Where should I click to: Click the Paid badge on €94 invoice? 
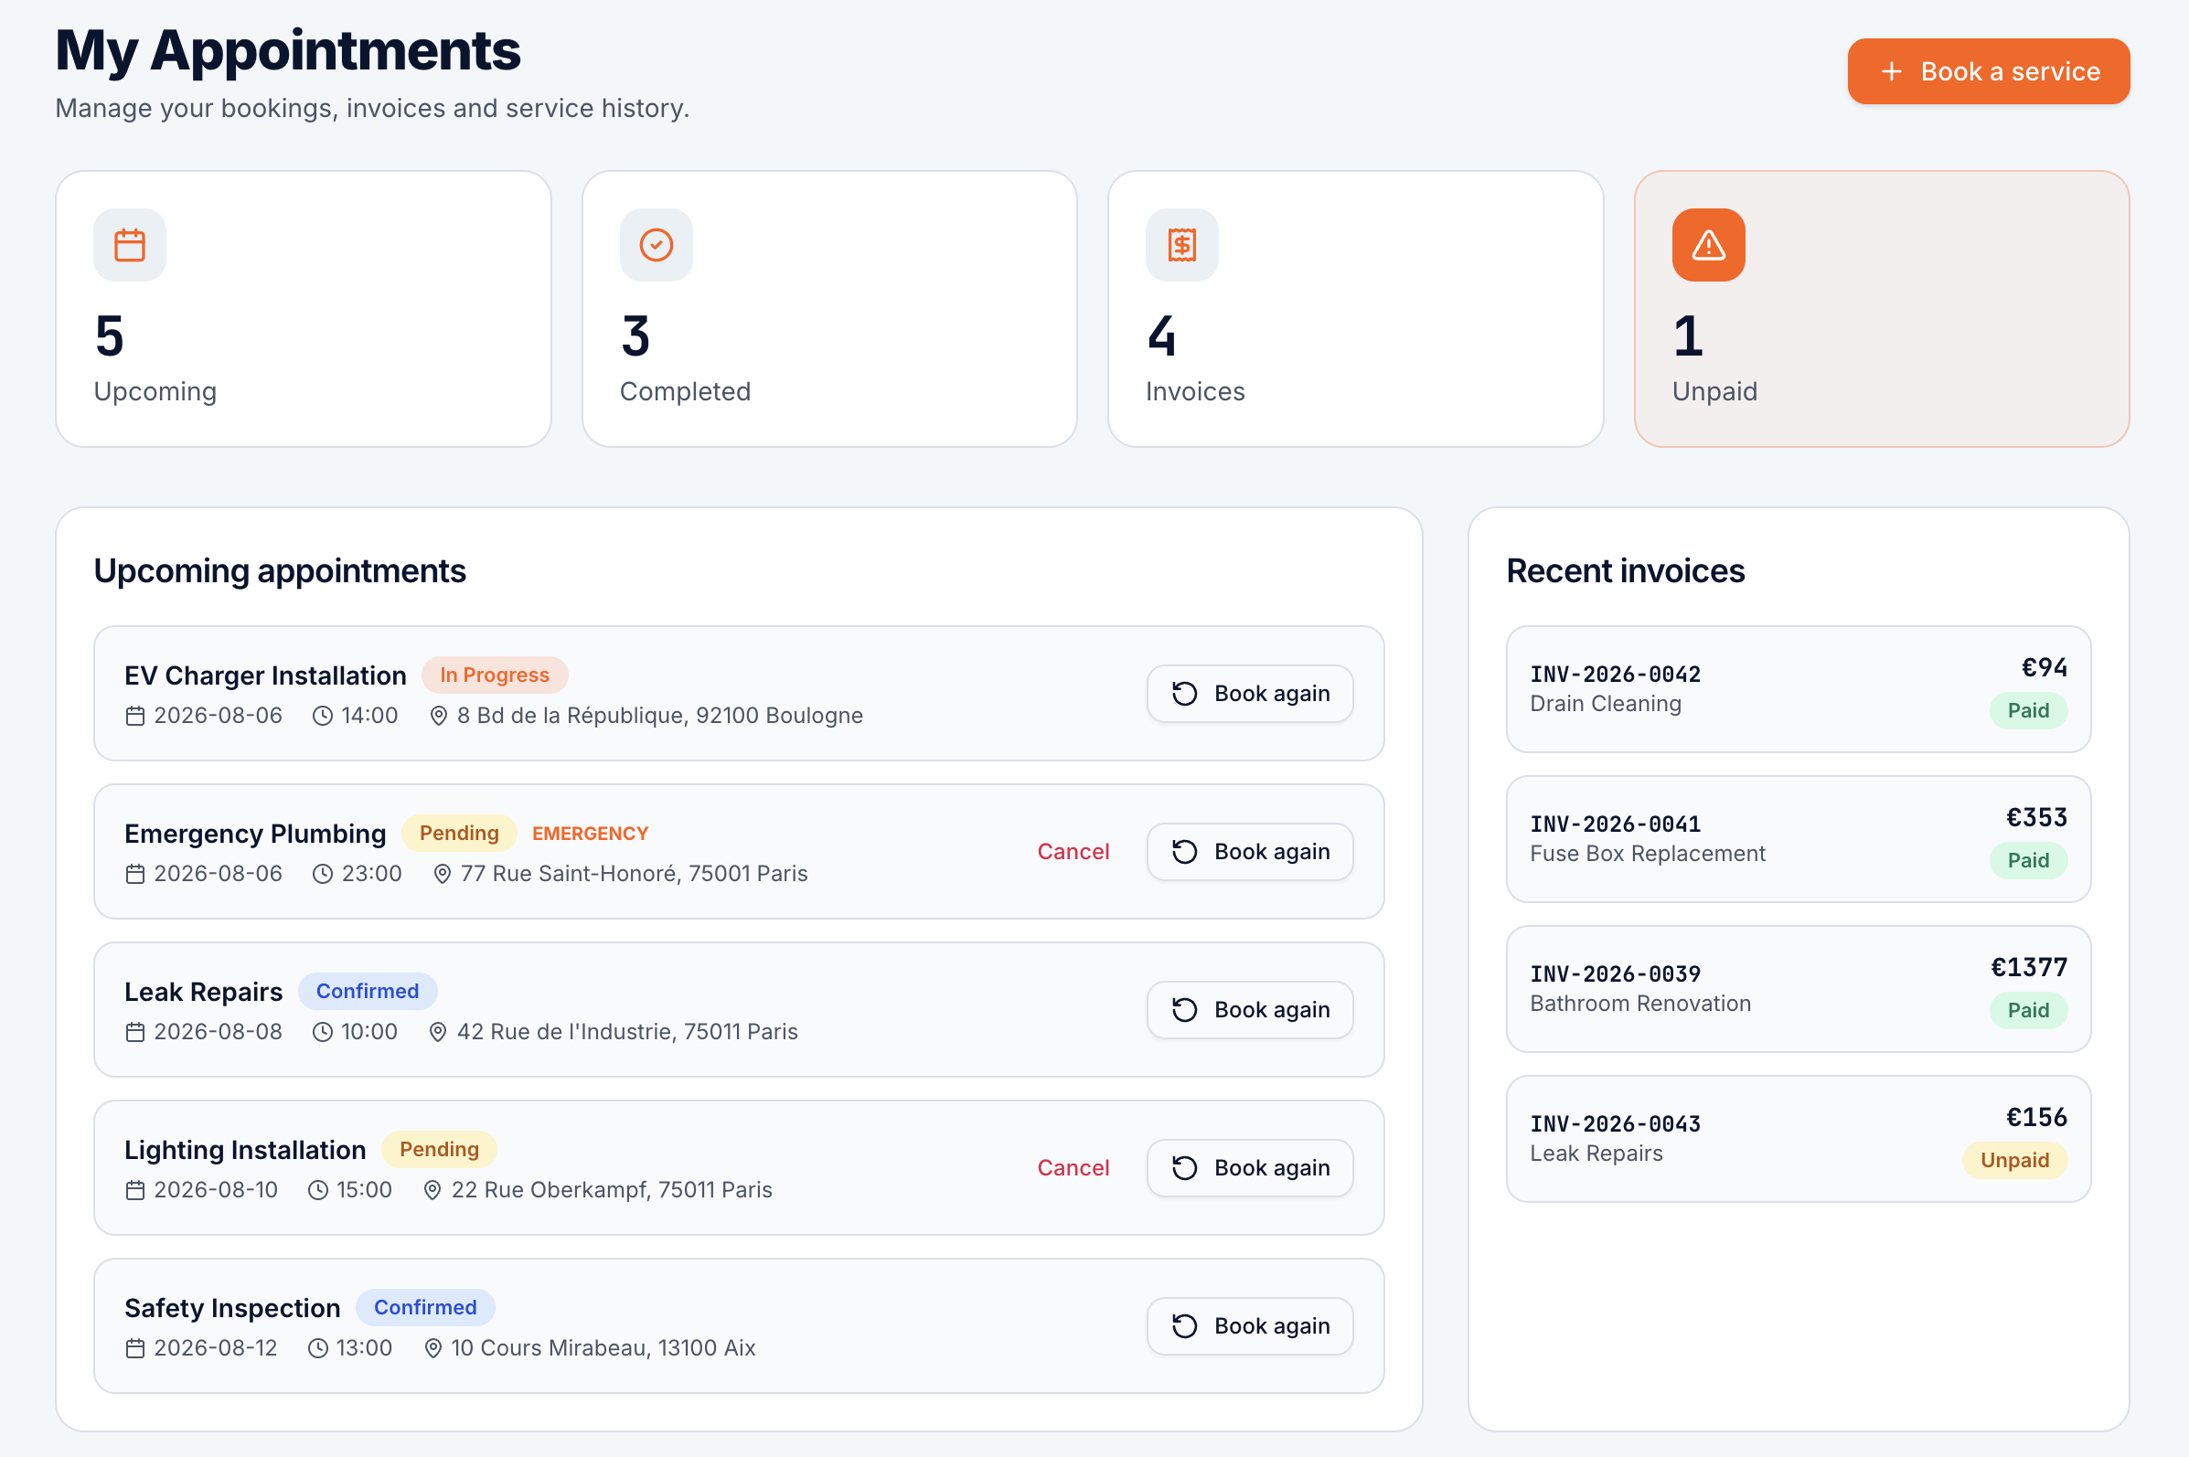point(2028,710)
